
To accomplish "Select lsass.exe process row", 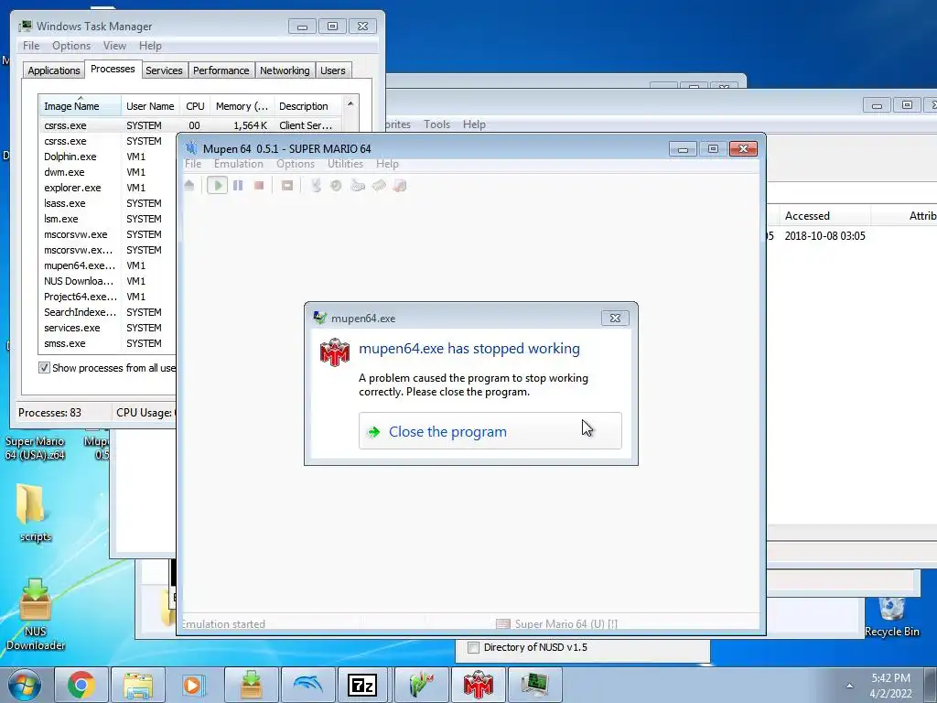I will (x=107, y=203).
